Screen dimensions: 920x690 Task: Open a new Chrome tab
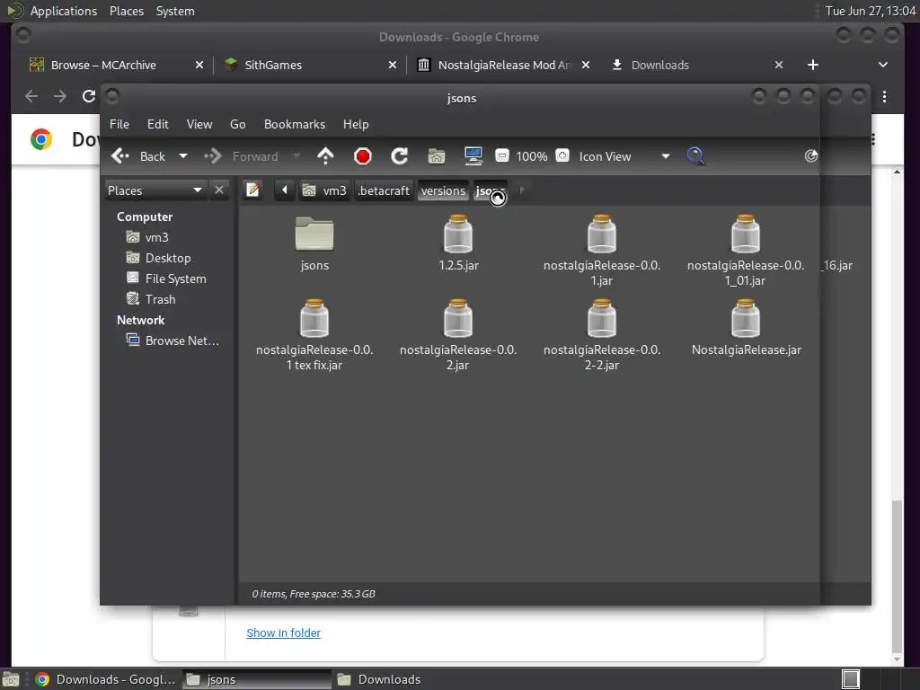812,65
